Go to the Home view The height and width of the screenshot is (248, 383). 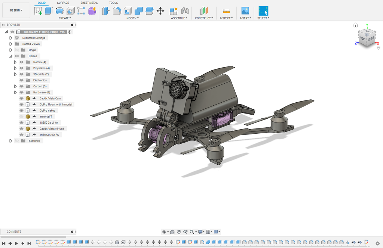(355, 25)
